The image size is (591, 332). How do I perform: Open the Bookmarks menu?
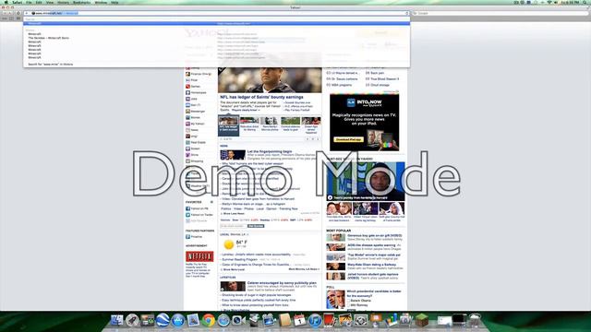(x=81, y=2)
